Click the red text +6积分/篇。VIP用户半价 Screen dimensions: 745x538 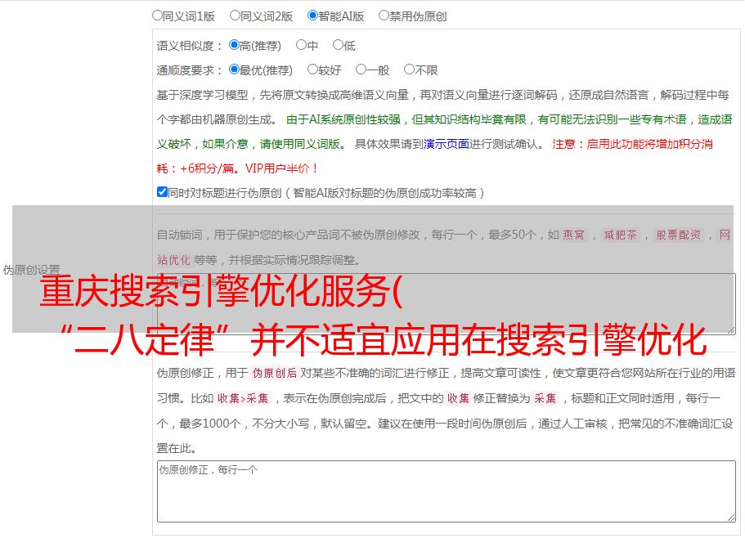(x=248, y=168)
